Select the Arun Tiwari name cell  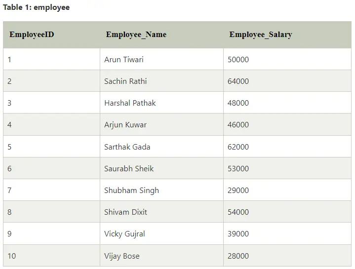point(161,59)
